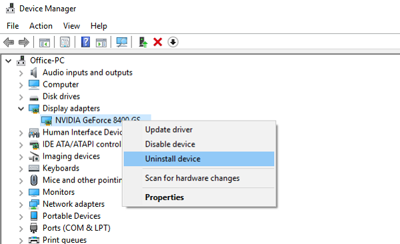Click the IDE ATA/ATAPI controllers icon
The height and width of the screenshot is (244, 400).
[34, 145]
